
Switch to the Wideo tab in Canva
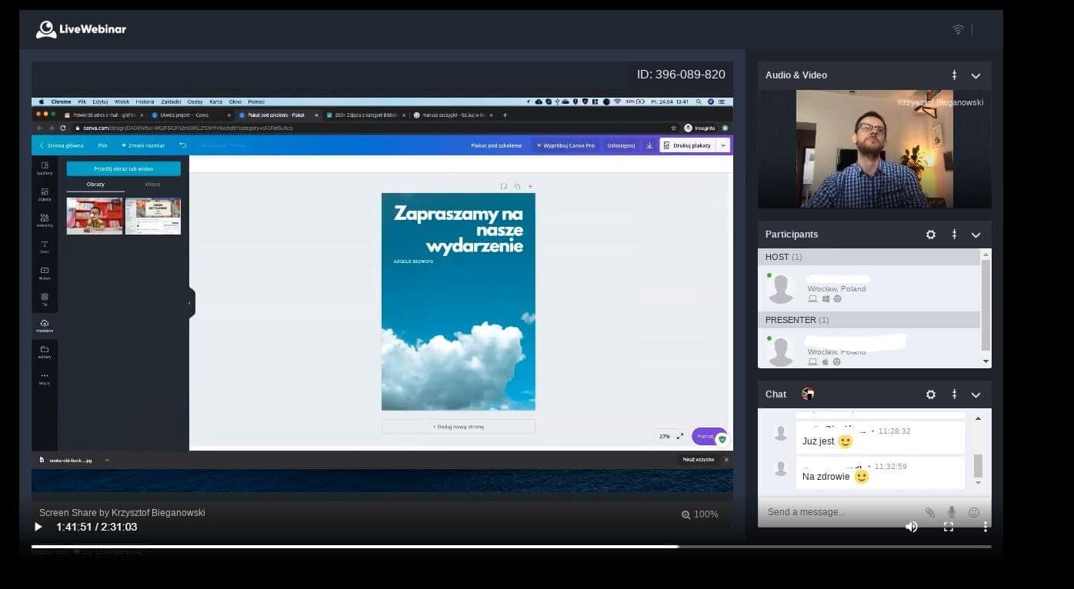pyautogui.click(x=152, y=185)
